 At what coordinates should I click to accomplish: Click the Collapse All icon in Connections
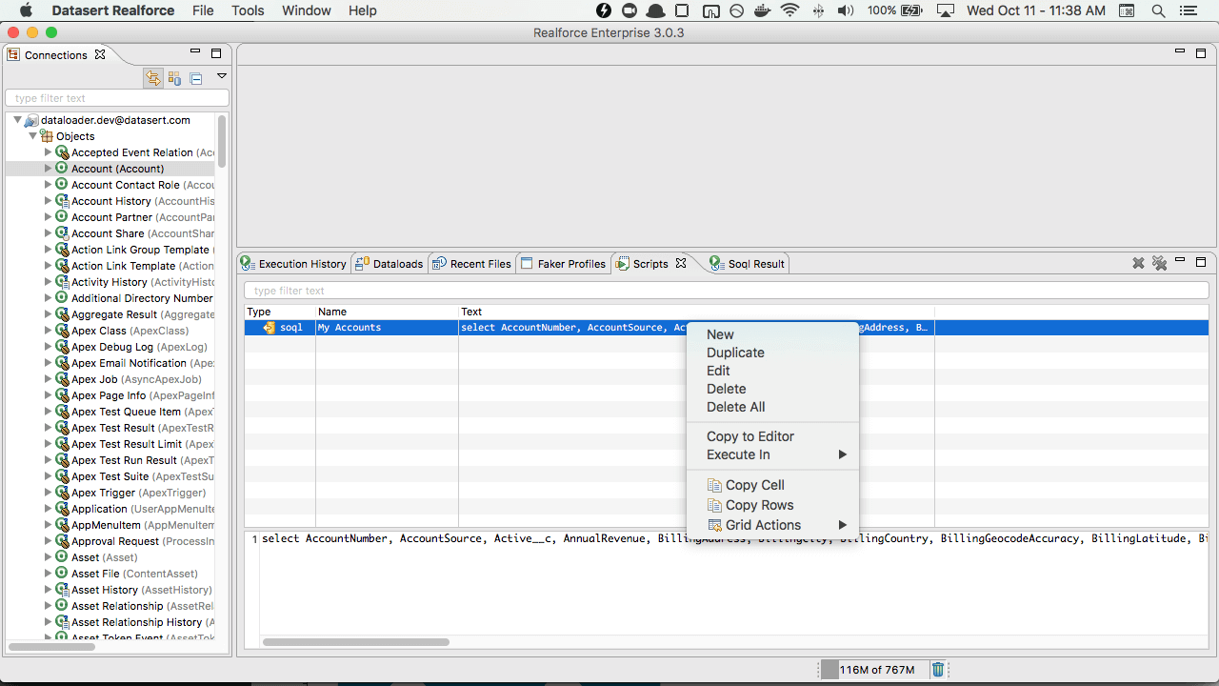[x=196, y=78]
